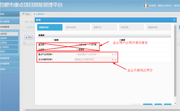
Task: Tick the 基建库 checkbox
Action: (77, 50)
